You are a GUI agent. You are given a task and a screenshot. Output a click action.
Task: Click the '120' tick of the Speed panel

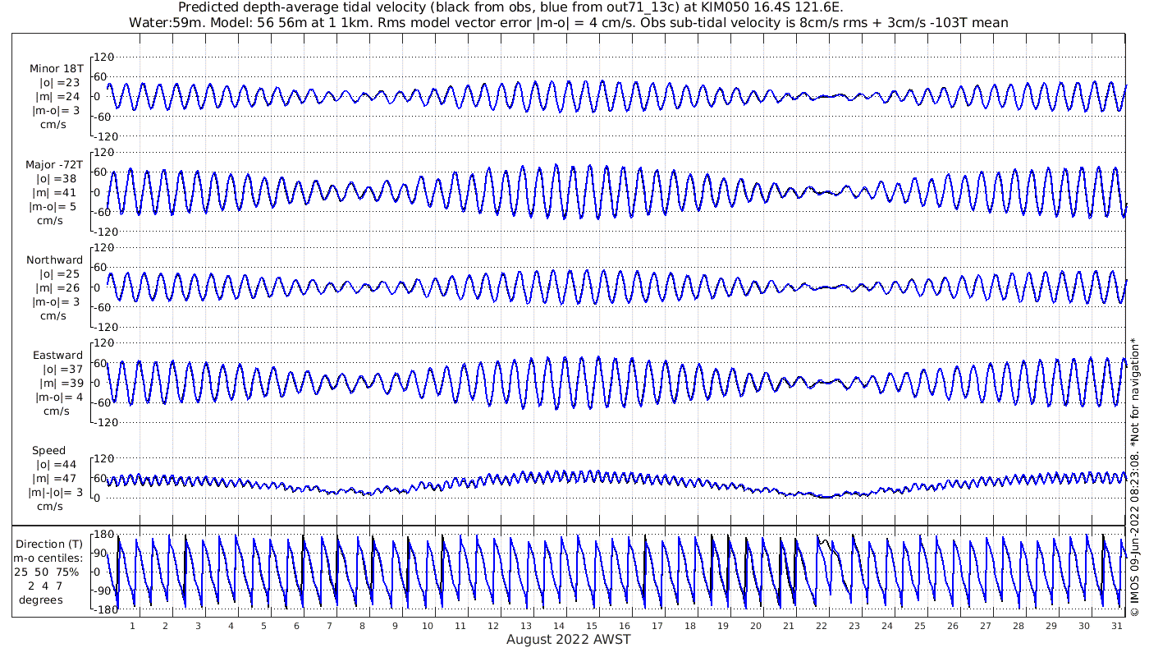tap(103, 458)
